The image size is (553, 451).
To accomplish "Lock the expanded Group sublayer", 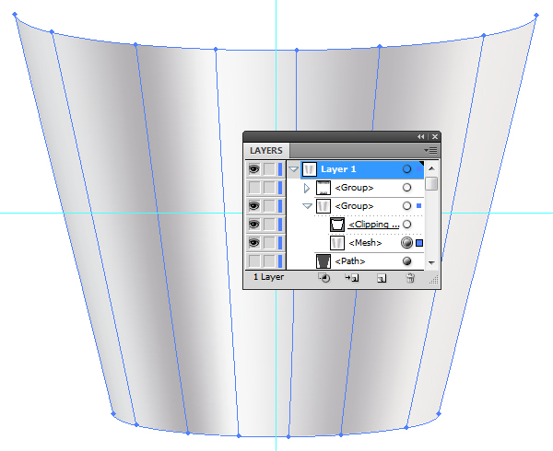I will [x=269, y=206].
